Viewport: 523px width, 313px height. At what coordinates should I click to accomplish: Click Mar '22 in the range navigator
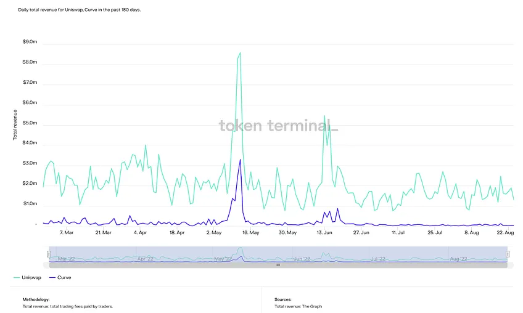pos(67,259)
